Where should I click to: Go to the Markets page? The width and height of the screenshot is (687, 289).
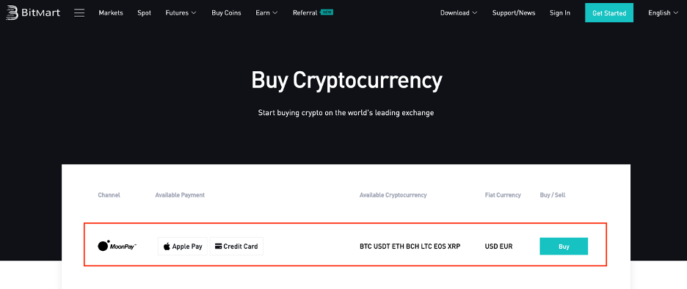click(x=111, y=12)
